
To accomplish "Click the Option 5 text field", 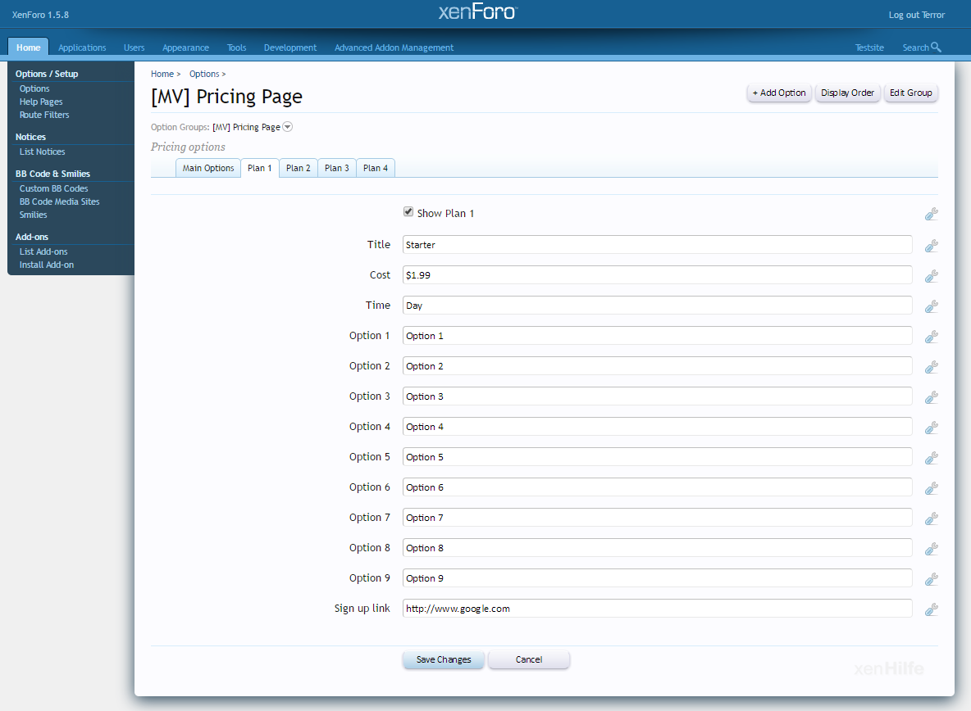I will [x=657, y=457].
